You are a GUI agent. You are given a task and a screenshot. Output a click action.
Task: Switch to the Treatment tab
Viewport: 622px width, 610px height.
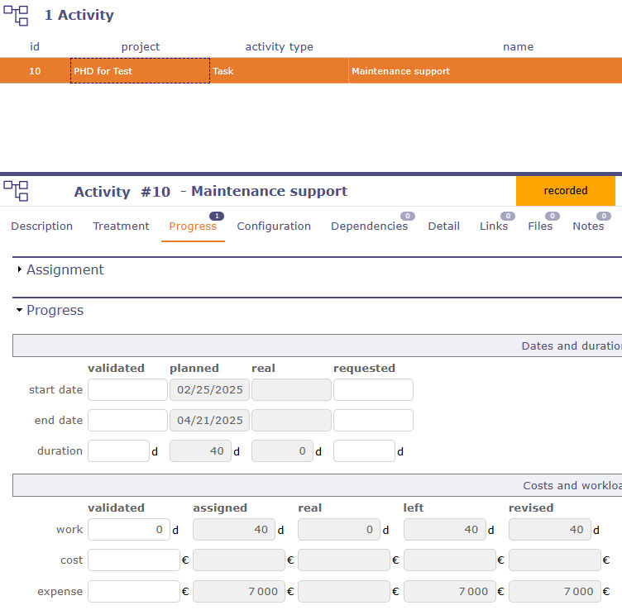coord(121,226)
